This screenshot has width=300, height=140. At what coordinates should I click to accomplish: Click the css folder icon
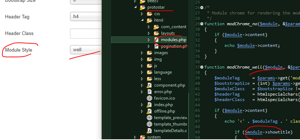pos(149,14)
